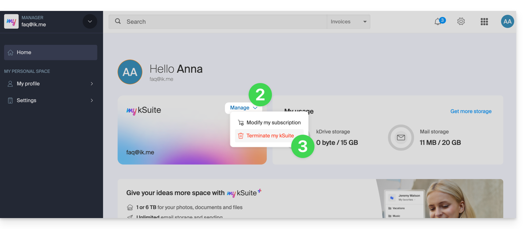Select Terminate my kSuite

270,136
